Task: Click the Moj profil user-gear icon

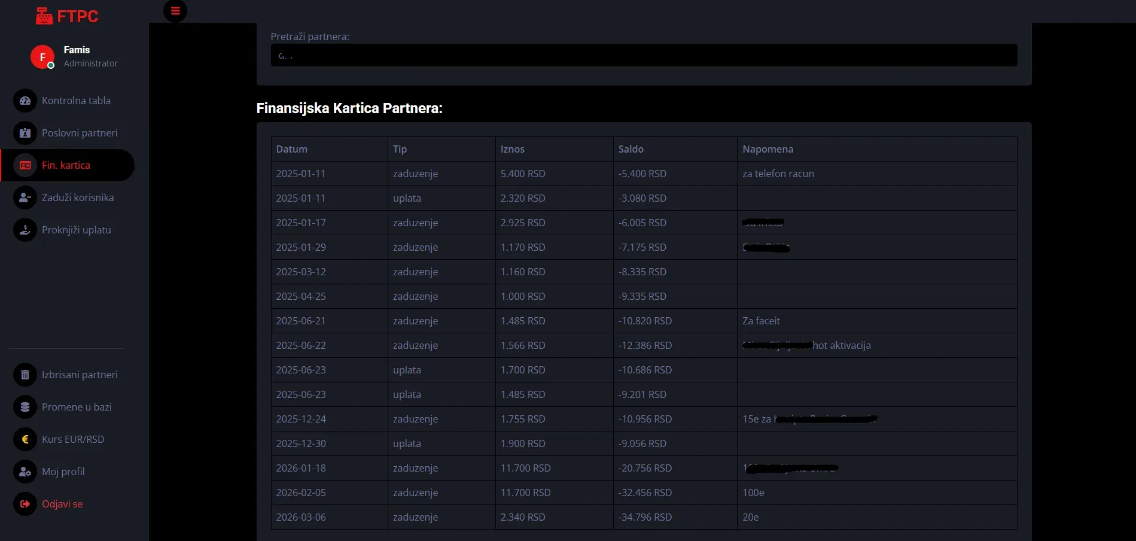Action: tap(25, 472)
